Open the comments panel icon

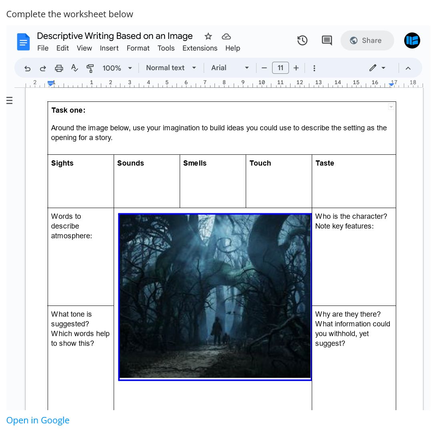point(327,40)
